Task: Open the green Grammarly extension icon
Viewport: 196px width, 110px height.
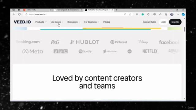Action: [143, 14]
